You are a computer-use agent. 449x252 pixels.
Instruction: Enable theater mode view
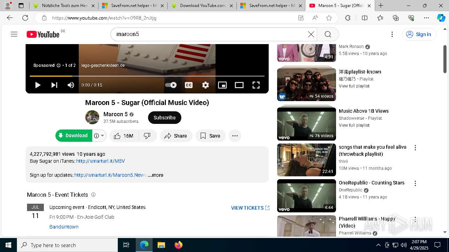tap(239, 85)
